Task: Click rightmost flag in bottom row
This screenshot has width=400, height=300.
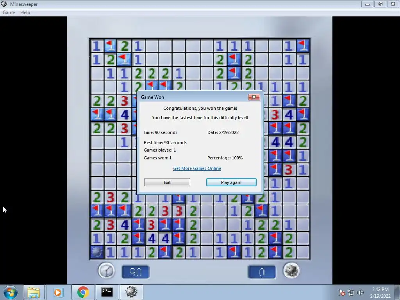Action: pos(275,252)
